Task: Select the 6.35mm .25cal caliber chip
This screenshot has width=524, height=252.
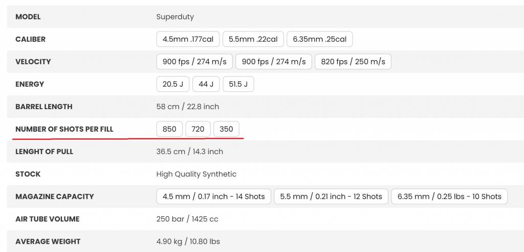Action: 319,39
